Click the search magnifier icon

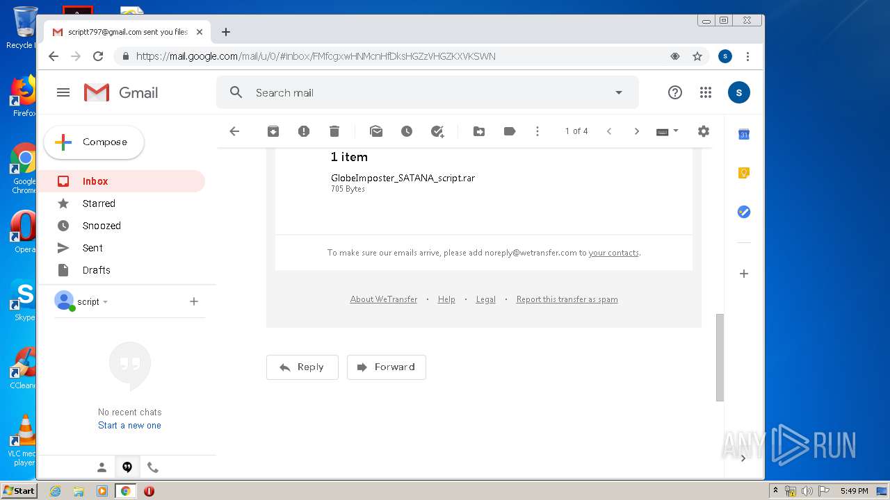point(236,92)
